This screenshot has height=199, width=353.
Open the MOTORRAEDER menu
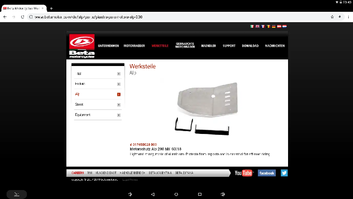click(x=134, y=46)
